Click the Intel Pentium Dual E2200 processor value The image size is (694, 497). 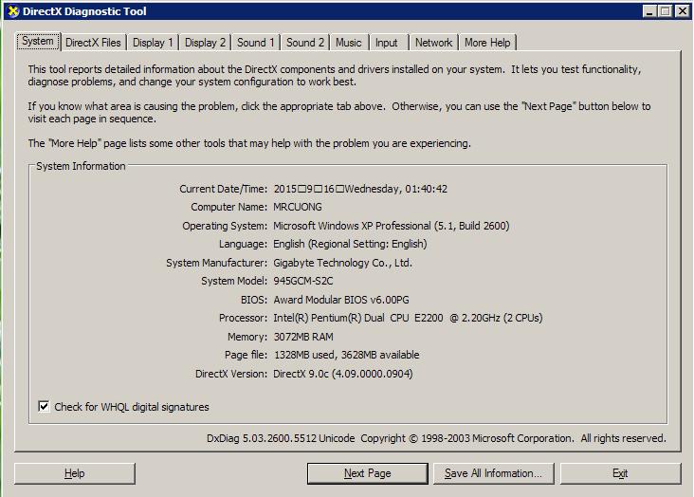[408, 318]
